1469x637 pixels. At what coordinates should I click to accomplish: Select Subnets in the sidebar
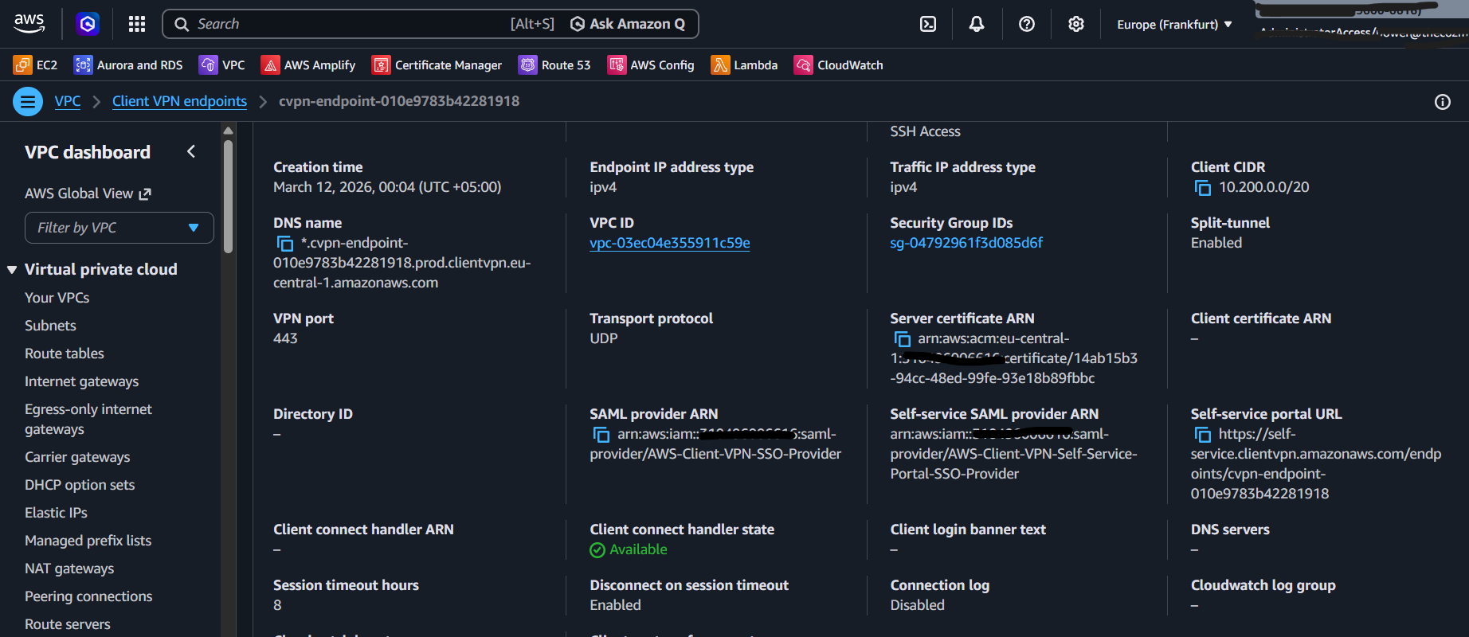point(50,326)
